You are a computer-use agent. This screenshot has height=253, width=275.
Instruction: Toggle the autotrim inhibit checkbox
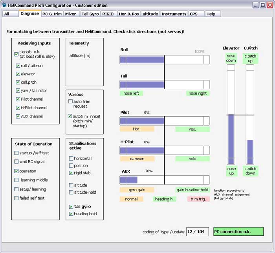(x=70, y=116)
